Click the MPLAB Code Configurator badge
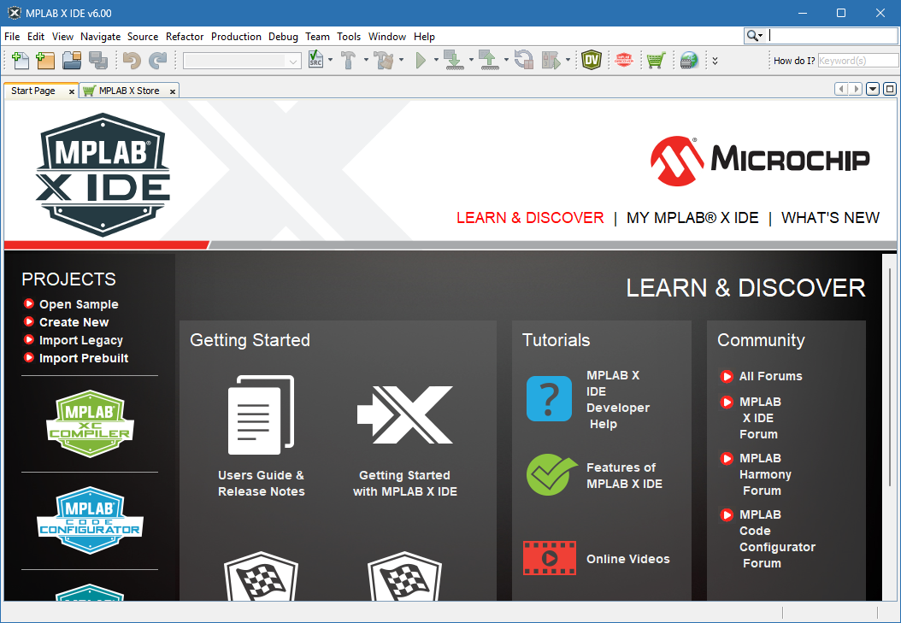Viewport: 901px width, 623px height. click(91, 520)
